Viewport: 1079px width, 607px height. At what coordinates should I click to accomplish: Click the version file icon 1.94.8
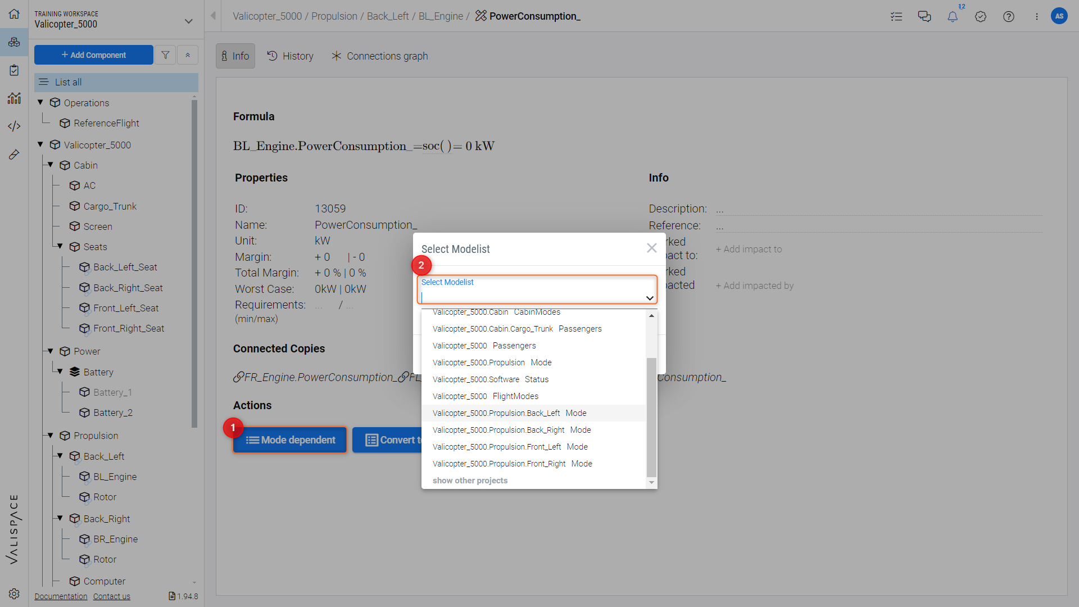(172, 596)
